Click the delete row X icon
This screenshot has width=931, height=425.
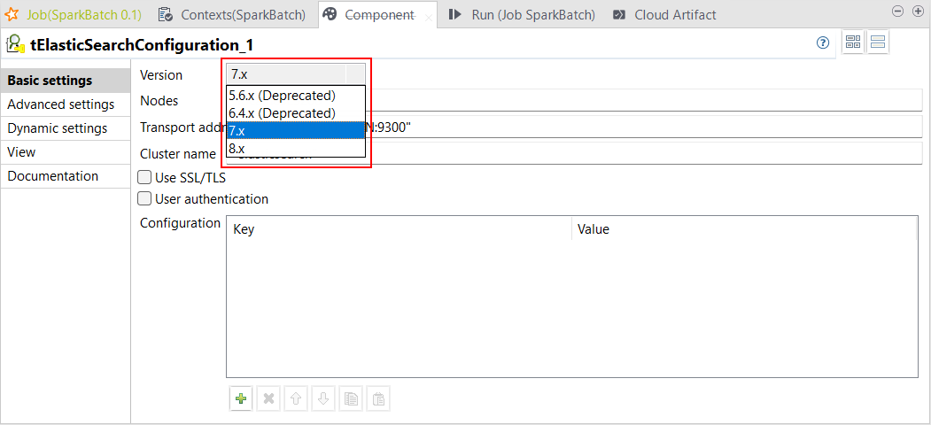(x=268, y=399)
